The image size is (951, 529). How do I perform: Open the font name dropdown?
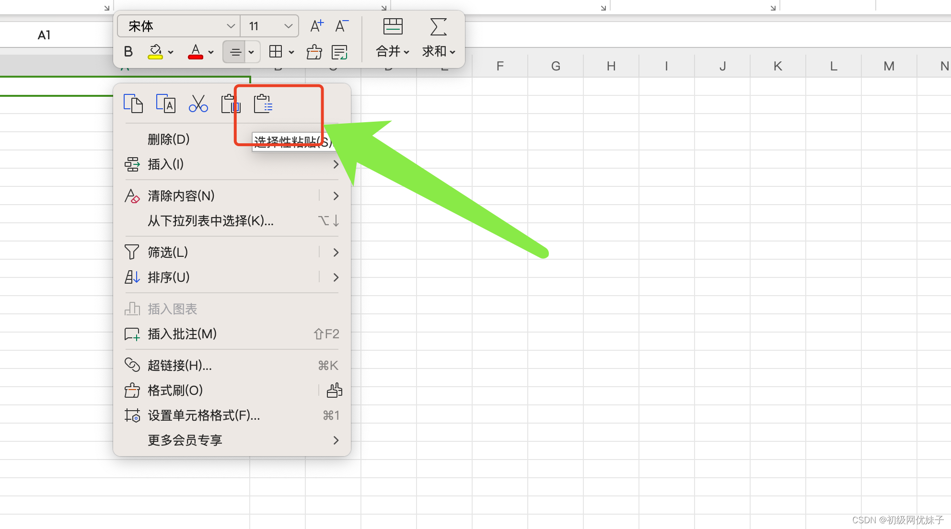click(231, 26)
